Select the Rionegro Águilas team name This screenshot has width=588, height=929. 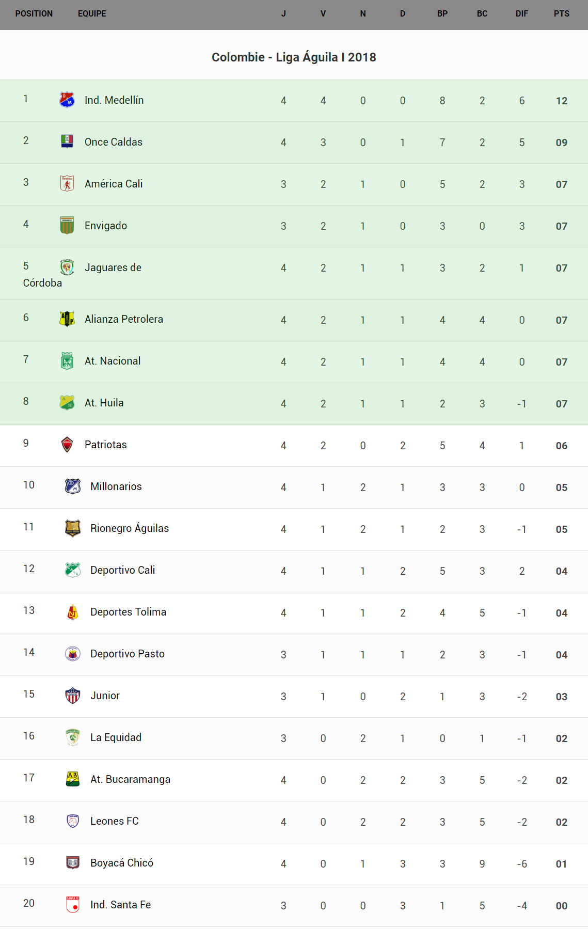tap(129, 528)
